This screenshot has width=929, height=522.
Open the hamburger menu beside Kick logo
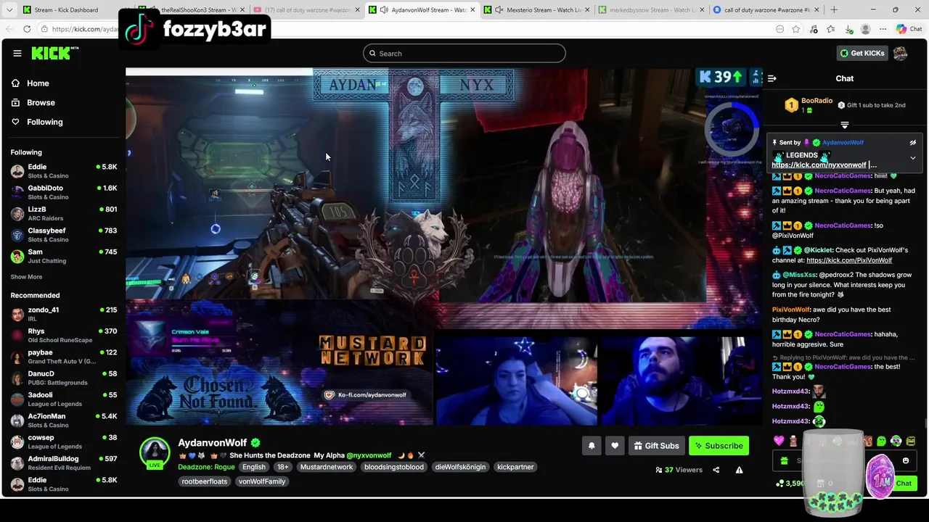[x=17, y=53]
